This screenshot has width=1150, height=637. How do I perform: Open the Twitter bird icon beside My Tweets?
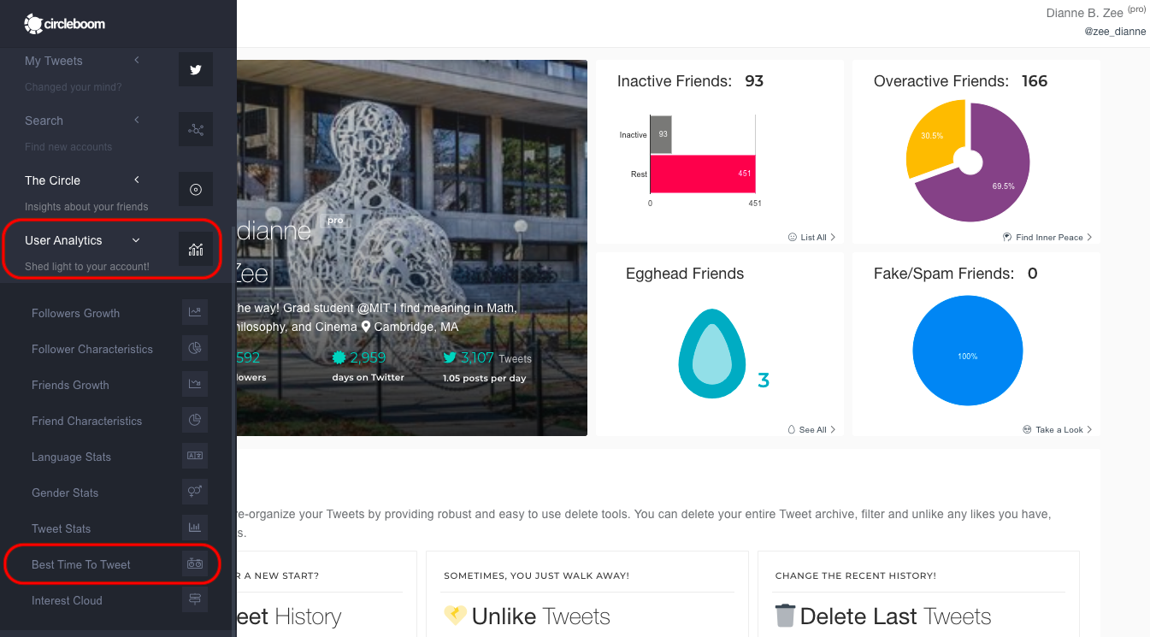pyautogui.click(x=196, y=69)
